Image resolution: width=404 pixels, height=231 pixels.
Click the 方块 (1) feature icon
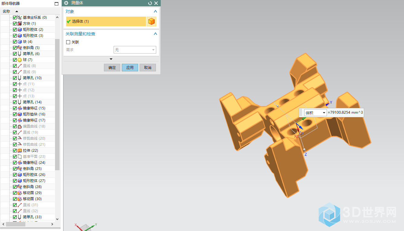(x=20, y=24)
